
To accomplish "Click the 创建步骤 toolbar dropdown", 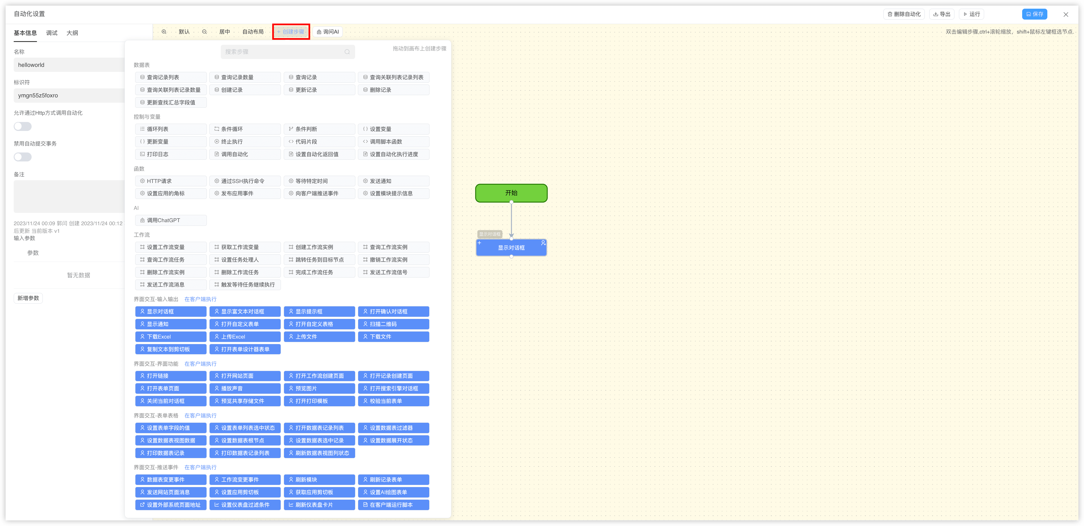I will [291, 32].
